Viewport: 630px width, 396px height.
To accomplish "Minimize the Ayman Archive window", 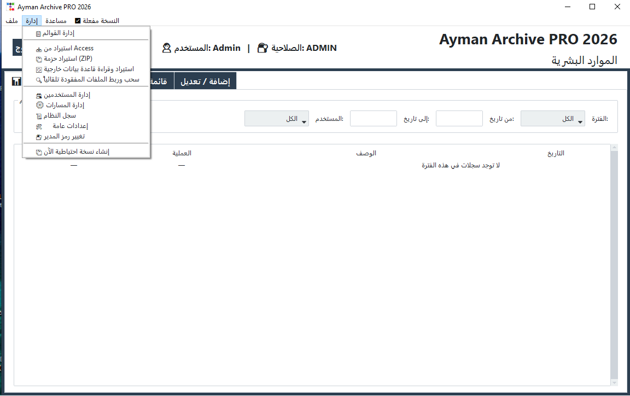I will [567, 7].
